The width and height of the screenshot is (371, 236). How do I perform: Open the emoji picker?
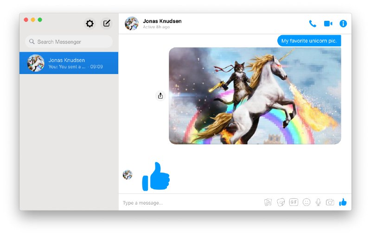pyautogui.click(x=306, y=202)
